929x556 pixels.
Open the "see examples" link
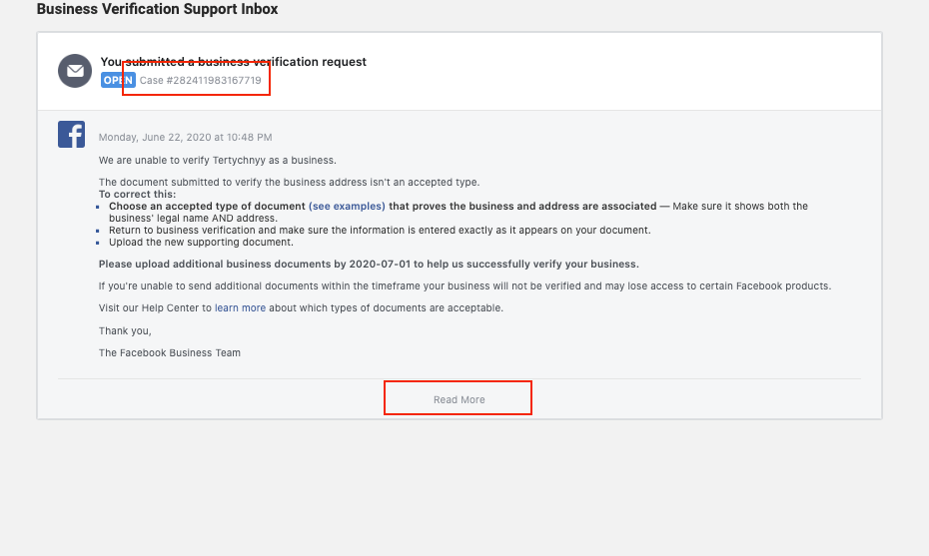pyautogui.click(x=347, y=206)
